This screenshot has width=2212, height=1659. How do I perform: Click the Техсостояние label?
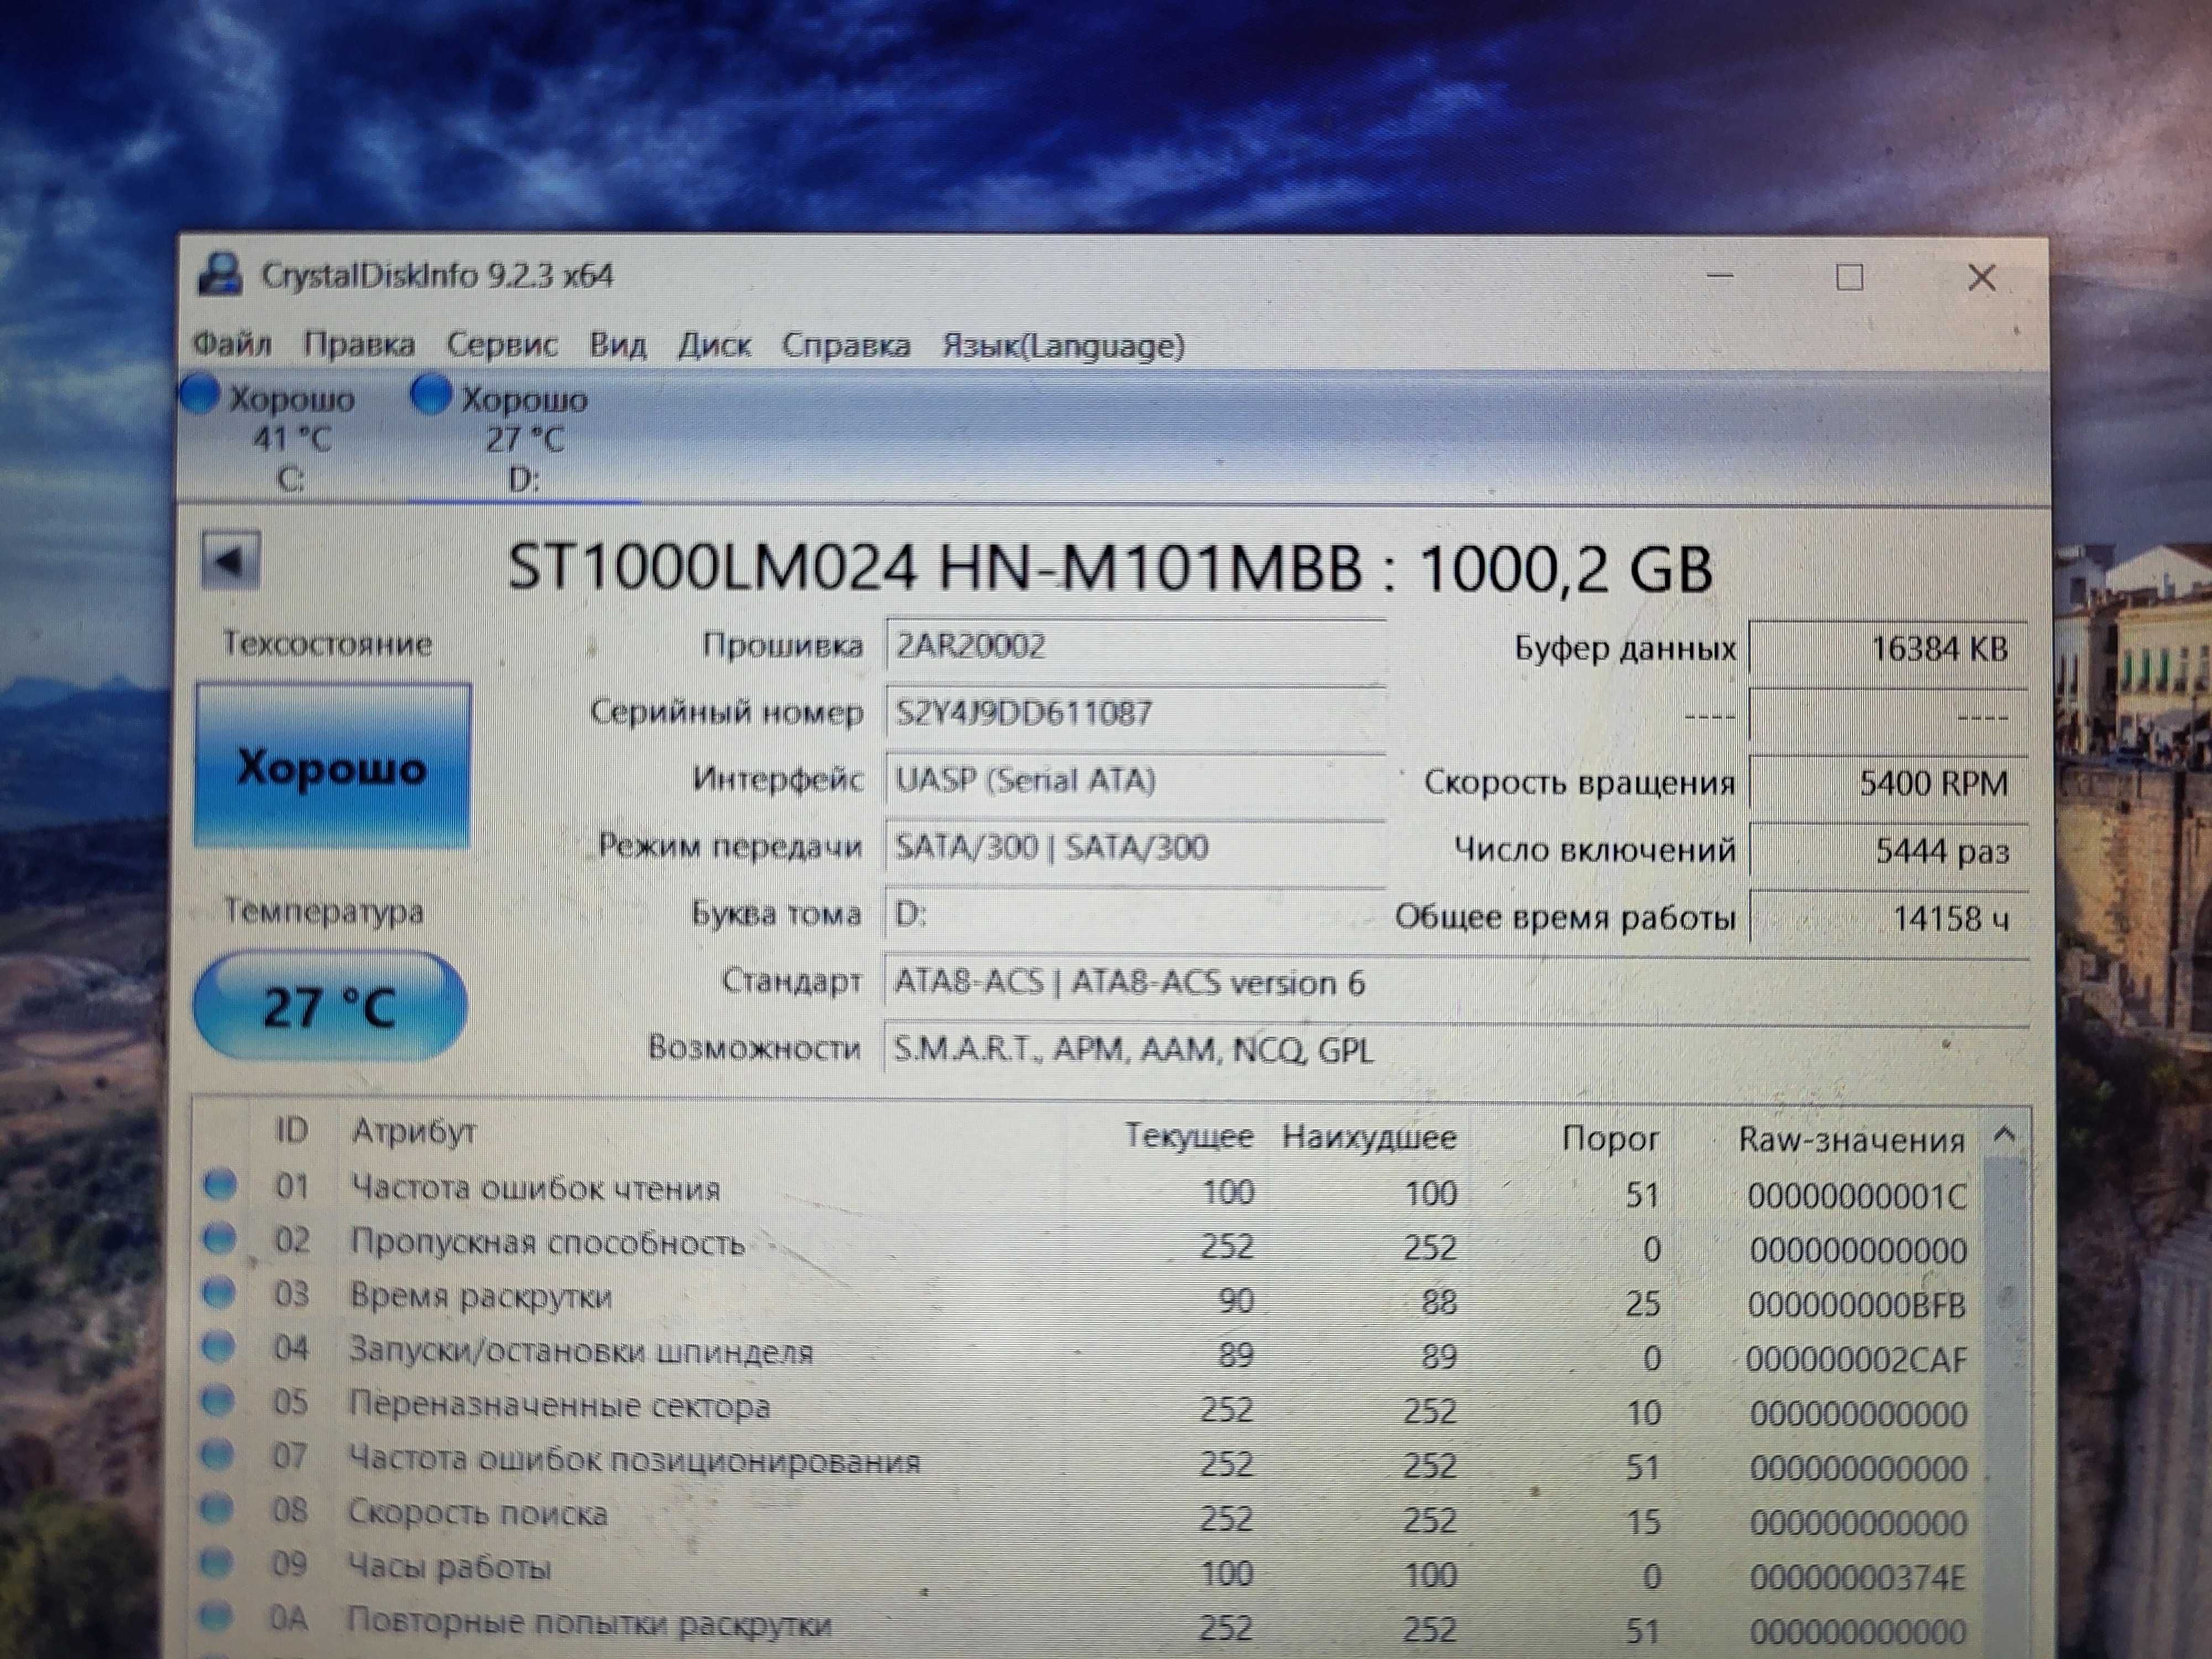(x=328, y=643)
